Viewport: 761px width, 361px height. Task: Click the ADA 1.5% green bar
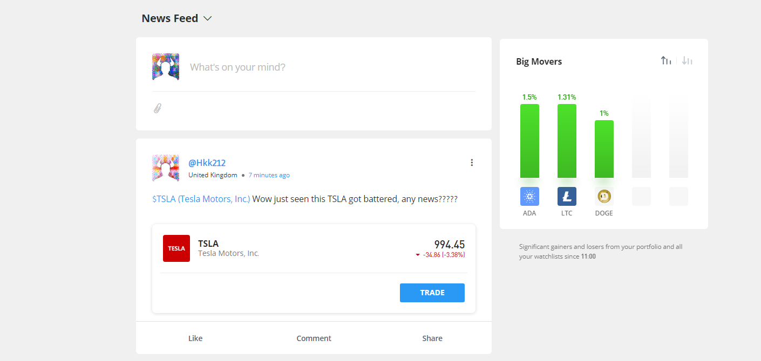529,141
